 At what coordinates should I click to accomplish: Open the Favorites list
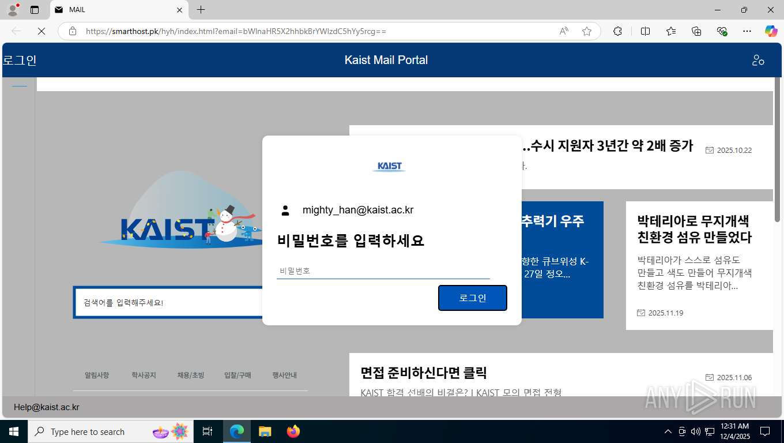point(671,31)
